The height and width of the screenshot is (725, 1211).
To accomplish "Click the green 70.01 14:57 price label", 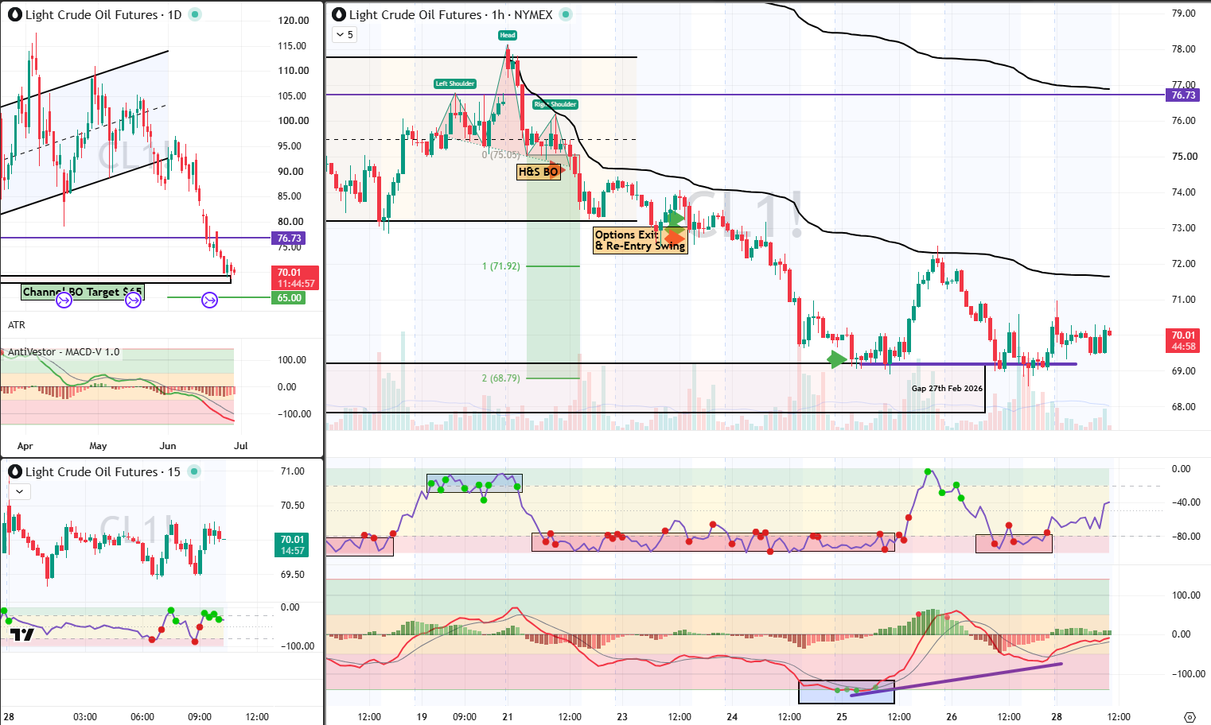I will tap(292, 545).
